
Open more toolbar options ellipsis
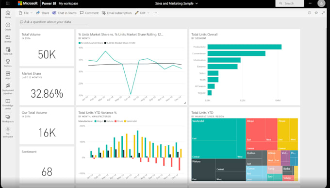(155, 13)
